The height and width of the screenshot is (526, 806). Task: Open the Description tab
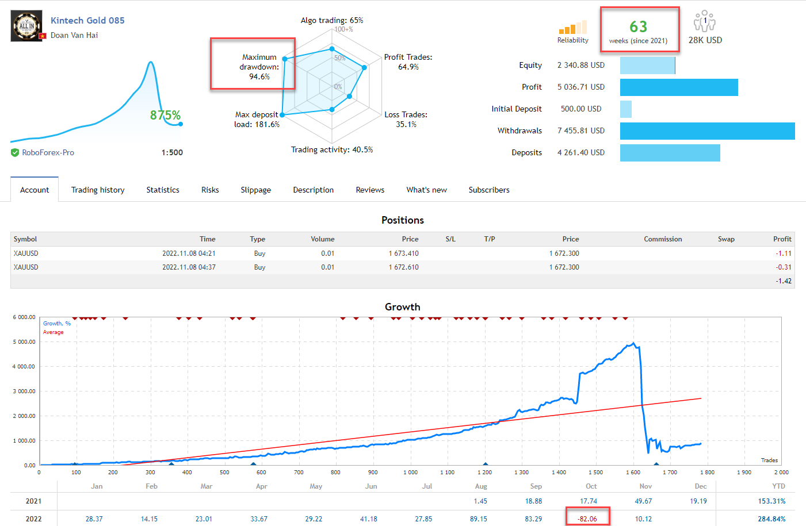[x=313, y=190]
